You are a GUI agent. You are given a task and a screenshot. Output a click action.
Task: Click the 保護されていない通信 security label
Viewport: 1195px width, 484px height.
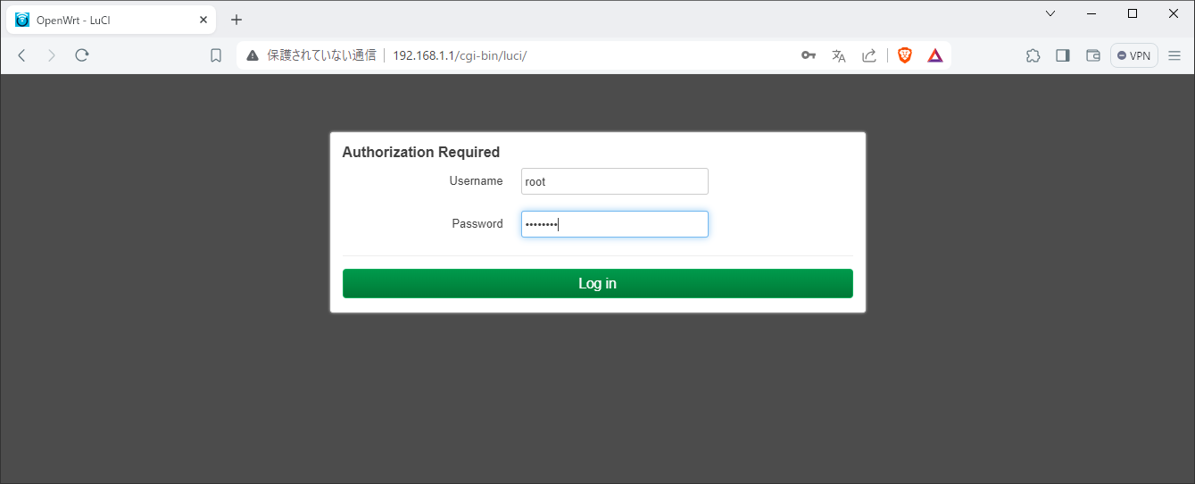[x=322, y=55]
